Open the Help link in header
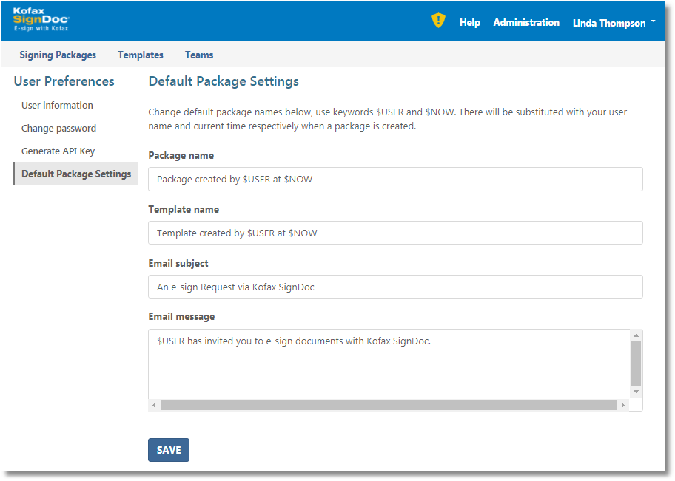675x481 pixels. 469,23
